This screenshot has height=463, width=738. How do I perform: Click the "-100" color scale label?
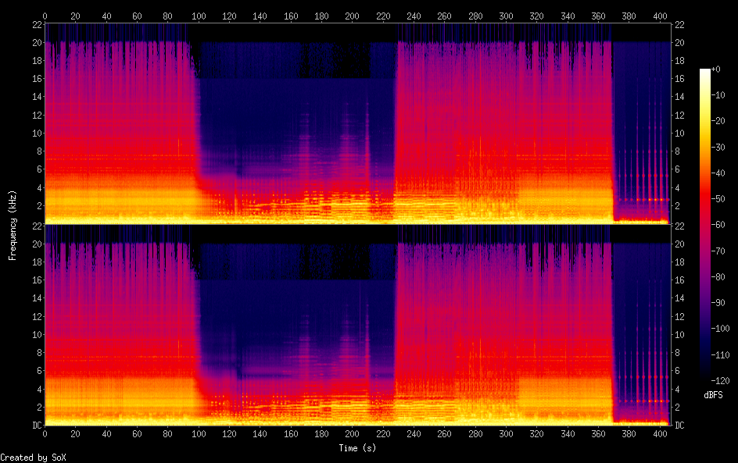[720, 329]
